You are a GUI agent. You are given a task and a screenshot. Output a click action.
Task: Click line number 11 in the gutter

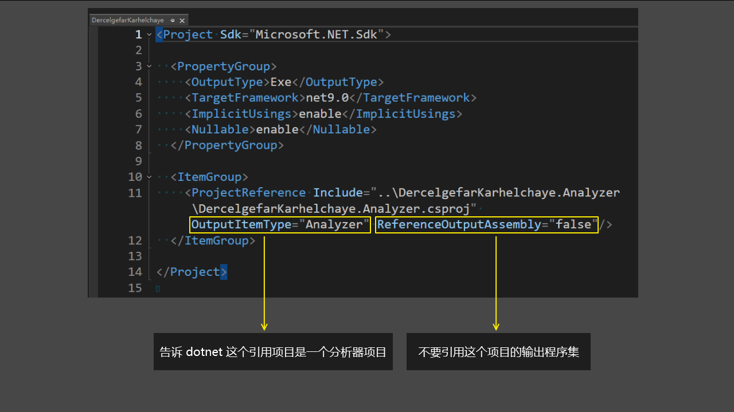pos(135,193)
